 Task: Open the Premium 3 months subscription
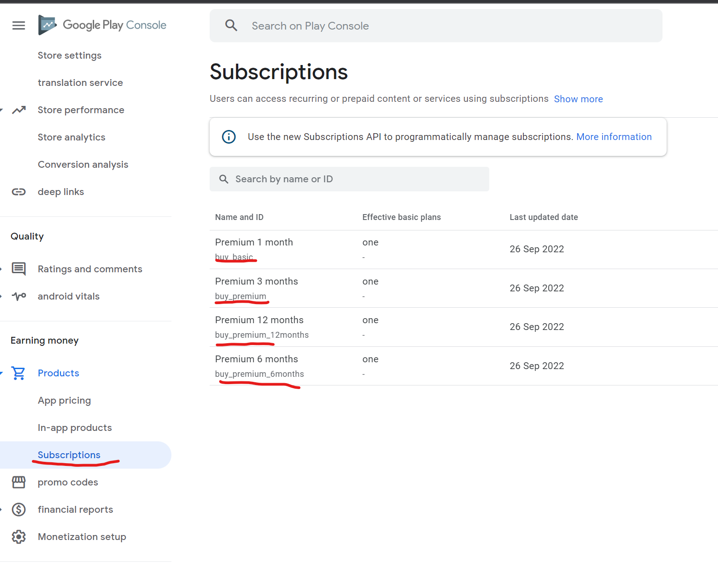[256, 281]
